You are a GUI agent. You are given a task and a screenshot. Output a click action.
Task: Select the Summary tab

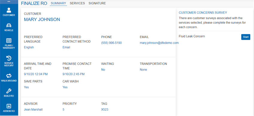[58, 3]
